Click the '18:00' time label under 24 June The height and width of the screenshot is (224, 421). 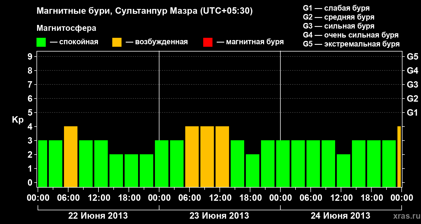pyautogui.click(x=372, y=198)
